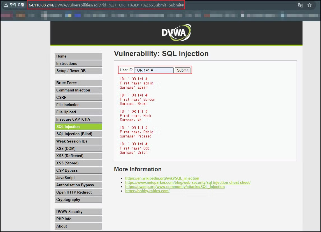321x232 pixels.
Task: Open SQL Injection (Blind) page
Action: [78, 134]
